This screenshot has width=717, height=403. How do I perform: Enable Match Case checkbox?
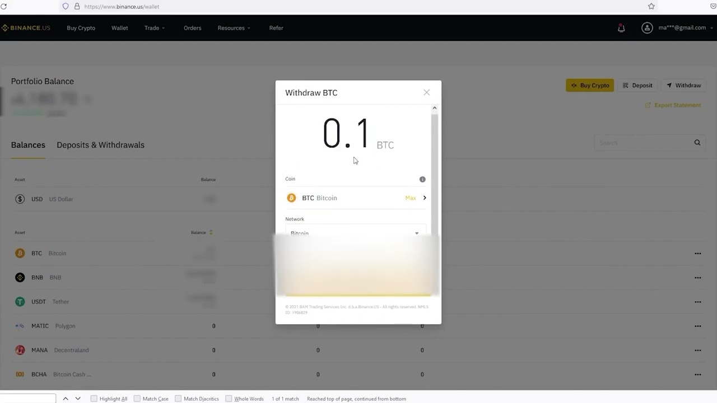(x=137, y=399)
